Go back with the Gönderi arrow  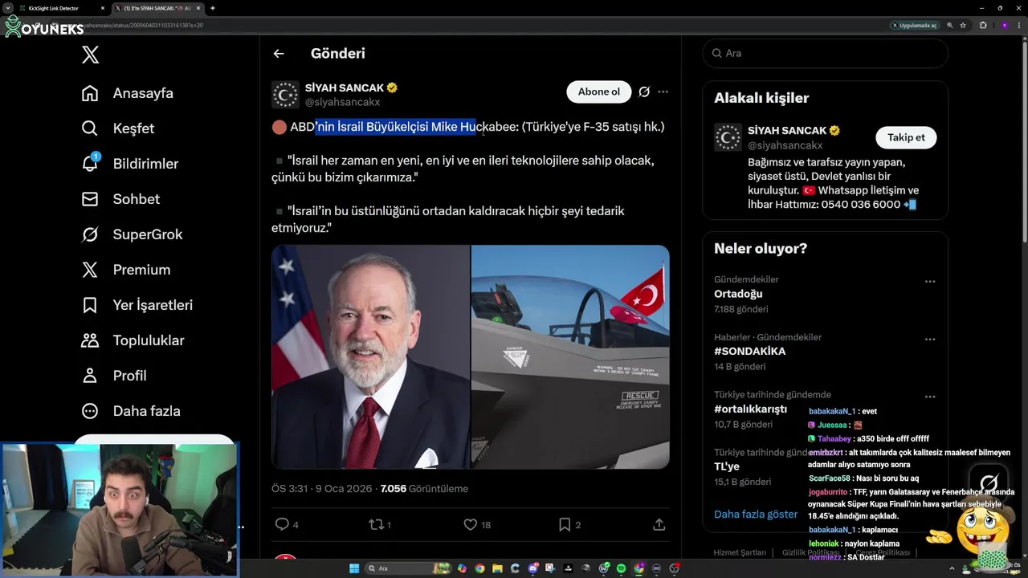[279, 54]
